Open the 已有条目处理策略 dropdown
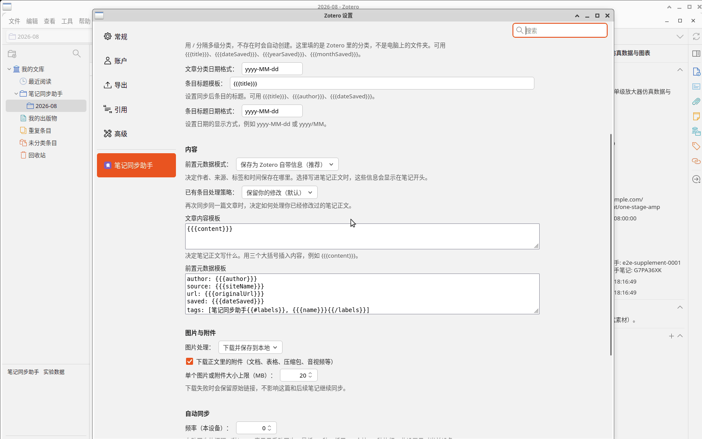This screenshot has height=439, width=702. pos(279,193)
